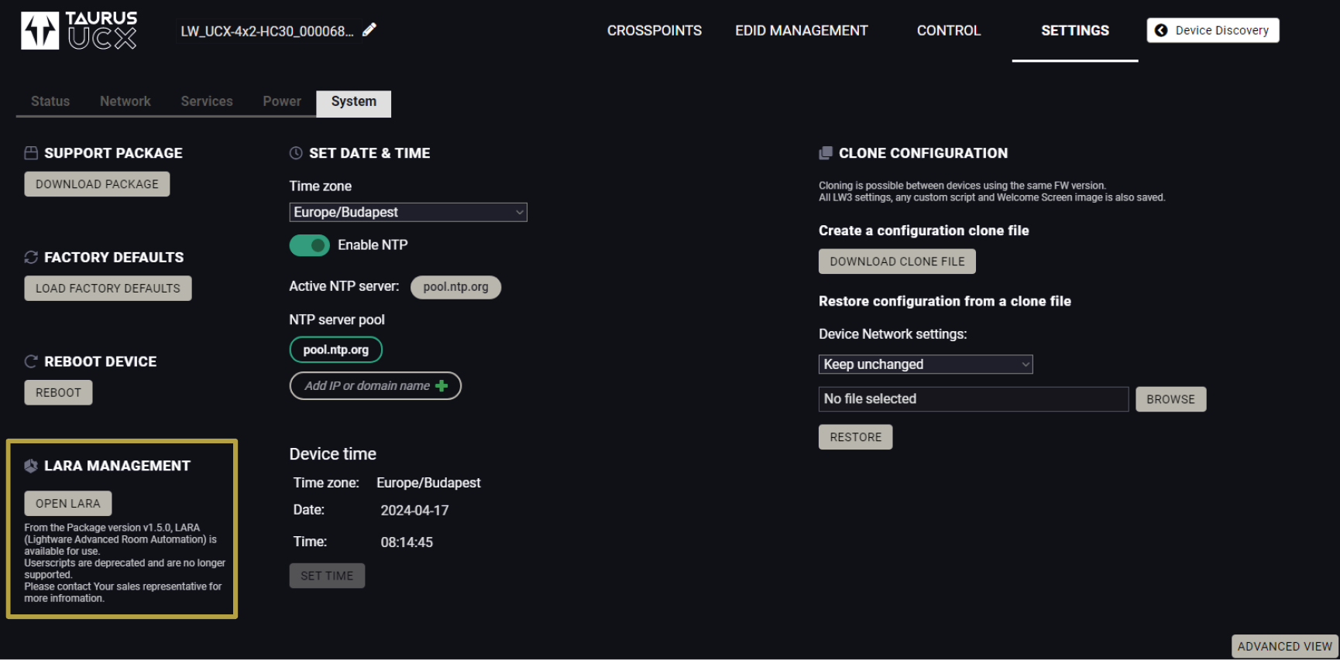Click the Taurus UCX logo
This screenshot has width=1340, height=660.
(x=79, y=31)
